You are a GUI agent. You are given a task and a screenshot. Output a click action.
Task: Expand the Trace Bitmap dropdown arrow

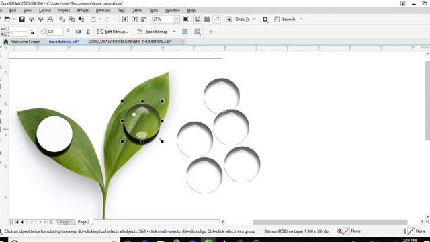(174, 32)
